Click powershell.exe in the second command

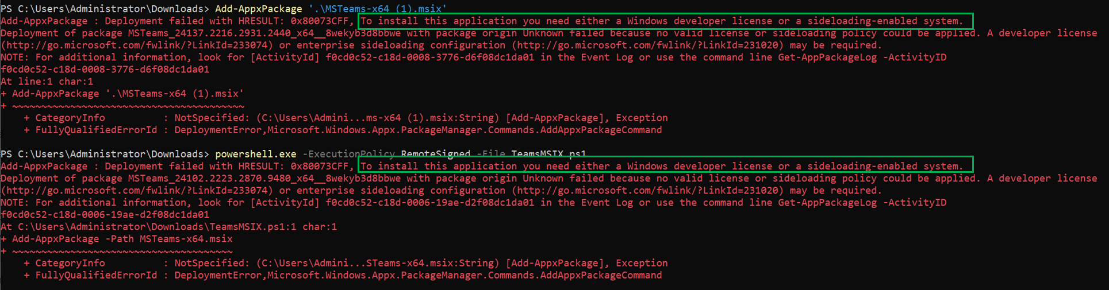[x=256, y=154]
